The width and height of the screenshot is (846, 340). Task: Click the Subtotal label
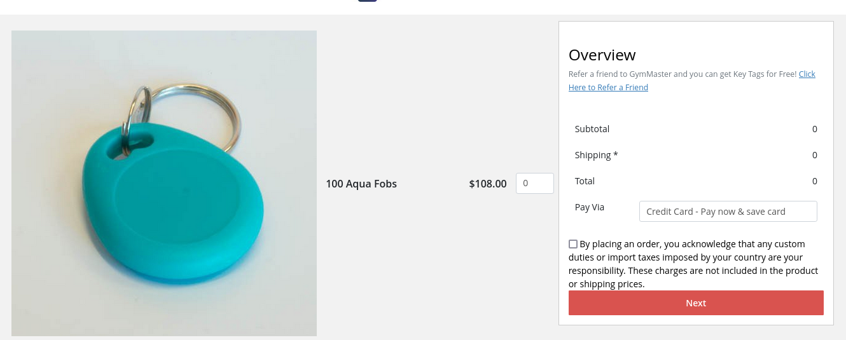592,129
